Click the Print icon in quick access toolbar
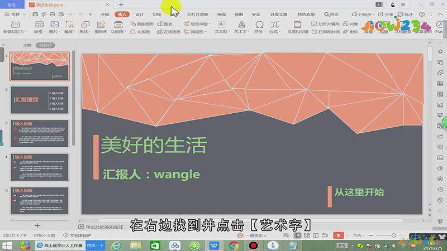This screenshot has height=251, width=447. pyautogui.click(x=53, y=15)
